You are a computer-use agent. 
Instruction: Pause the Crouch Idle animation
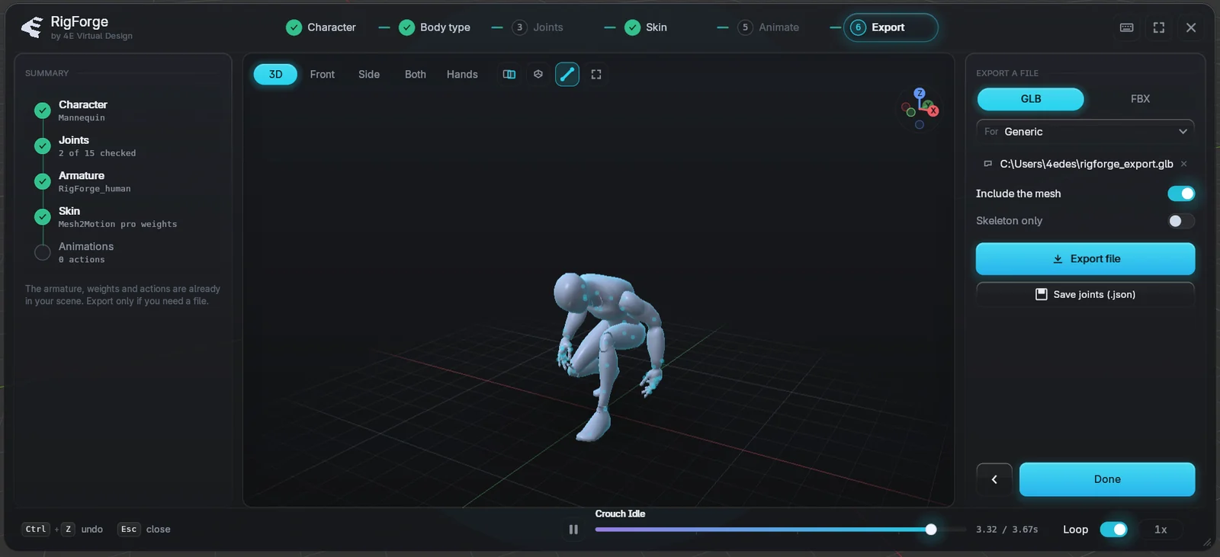click(573, 530)
